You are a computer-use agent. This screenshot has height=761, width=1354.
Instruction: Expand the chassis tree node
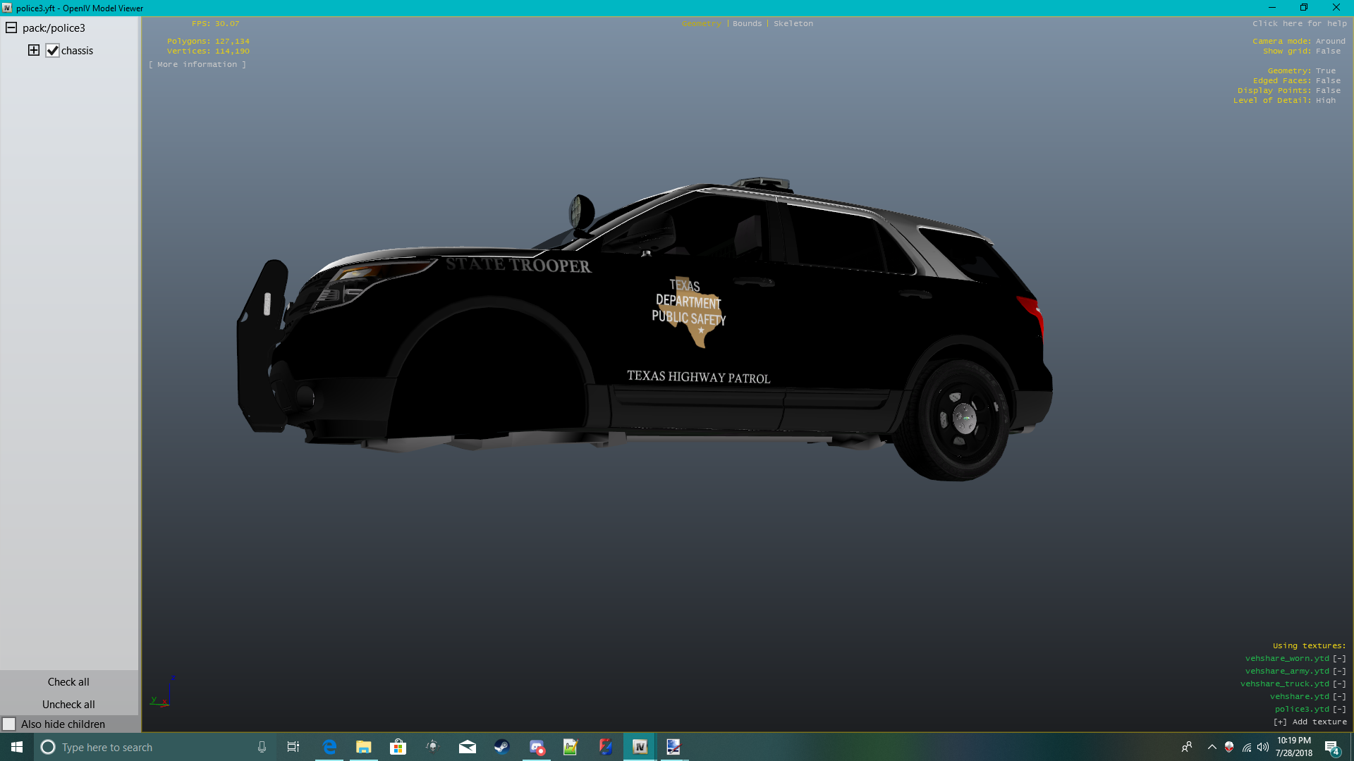(33, 50)
